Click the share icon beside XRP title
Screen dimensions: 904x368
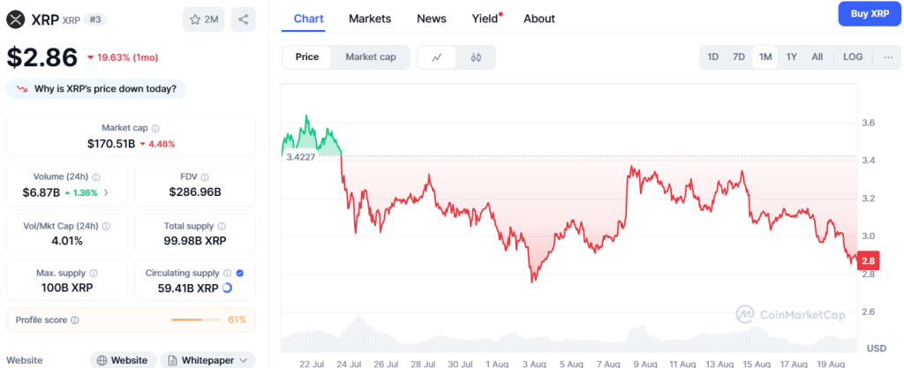click(x=243, y=19)
